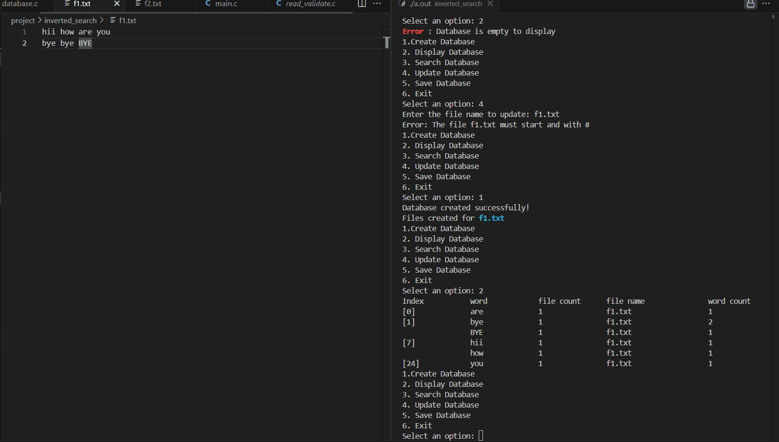Open More Actions menu beside lock icon
This screenshot has width=779, height=442.
[x=766, y=4]
